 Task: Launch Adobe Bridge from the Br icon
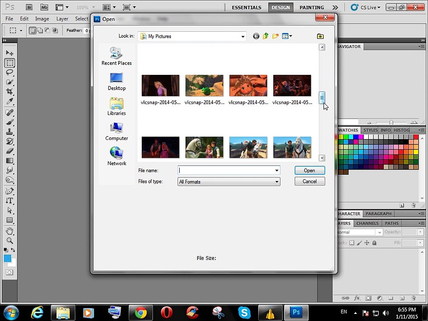coord(29,7)
